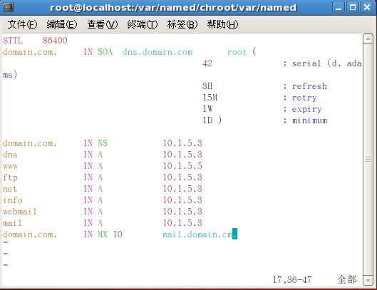The height and width of the screenshot is (290, 377).
Task: Open the 编辑(E) menu
Action: [x=62, y=24]
